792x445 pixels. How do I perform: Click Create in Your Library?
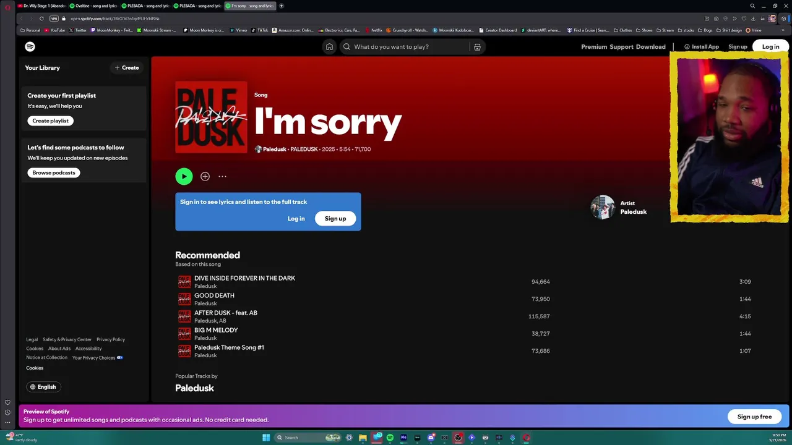click(x=127, y=67)
